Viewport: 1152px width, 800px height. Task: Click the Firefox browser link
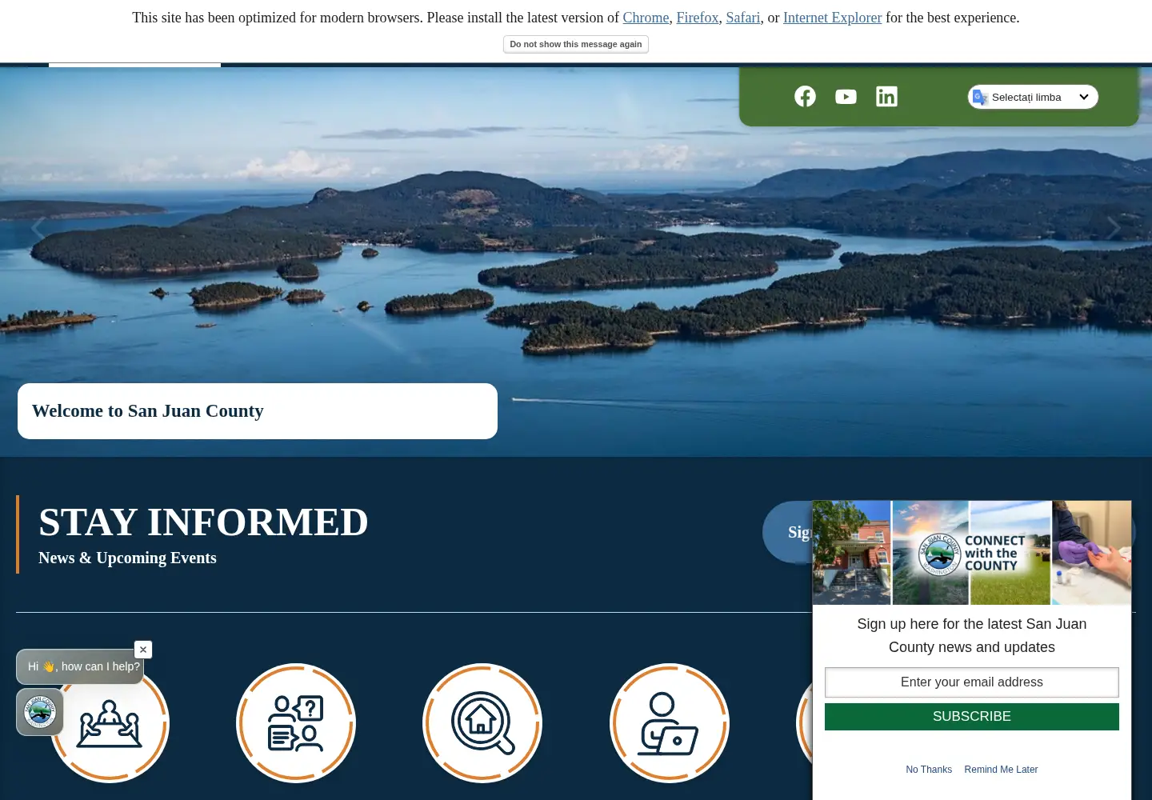698,18
